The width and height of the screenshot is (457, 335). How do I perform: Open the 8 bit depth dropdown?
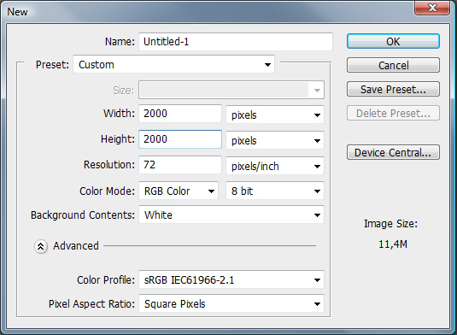tap(275, 191)
